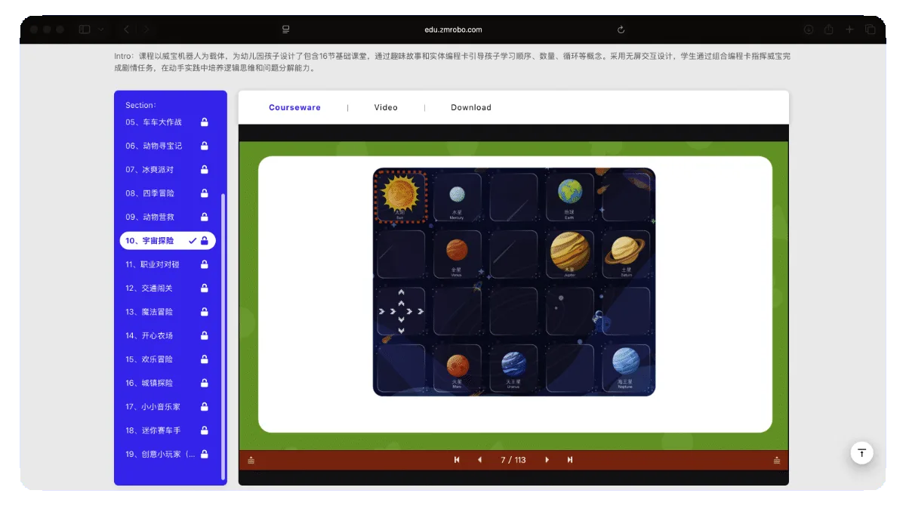906x515 pixels.
Task: Click the Neptune planet card
Action: click(x=626, y=367)
